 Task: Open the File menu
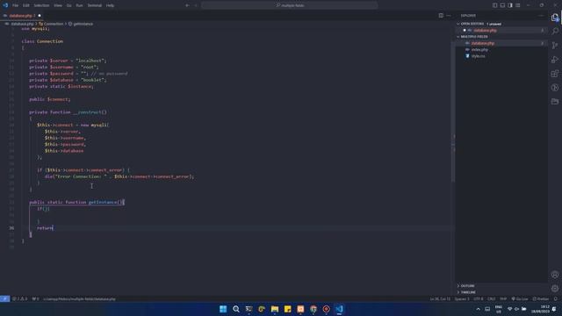[15, 5]
